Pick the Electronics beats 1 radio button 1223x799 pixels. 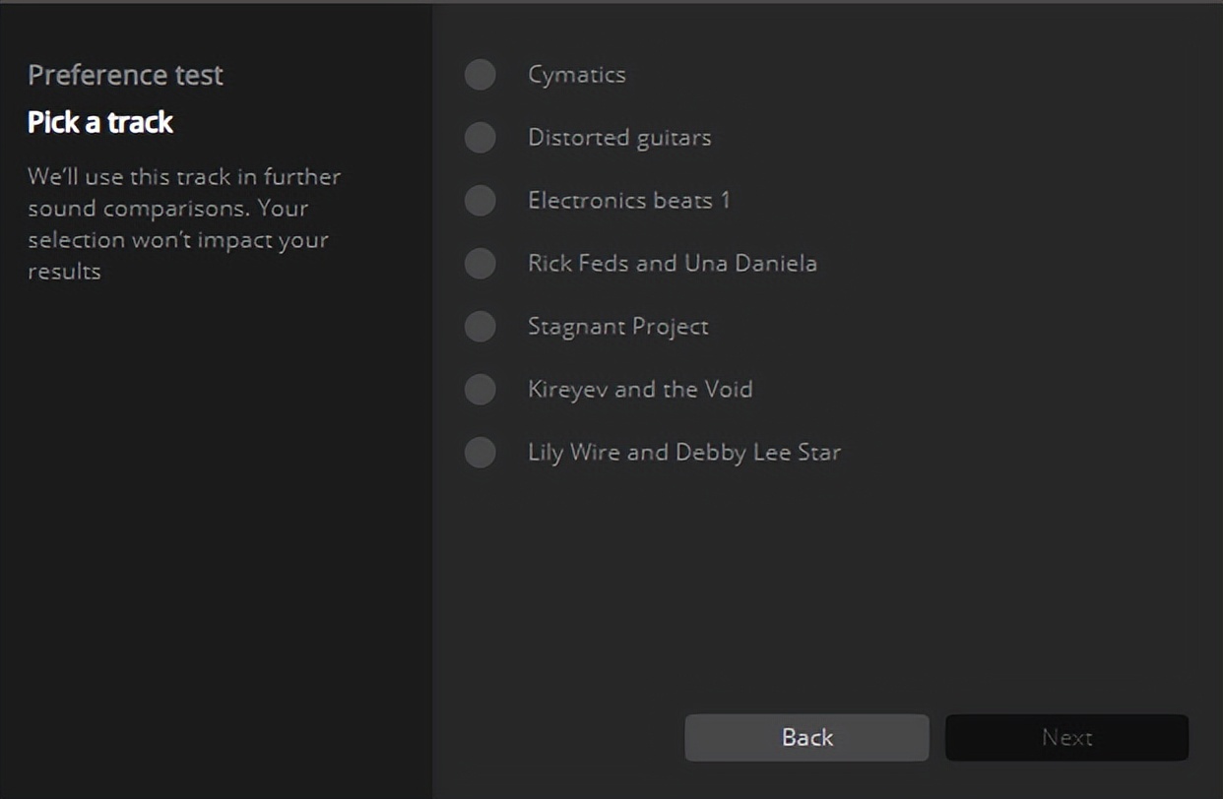pyautogui.click(x=480, y=201)
